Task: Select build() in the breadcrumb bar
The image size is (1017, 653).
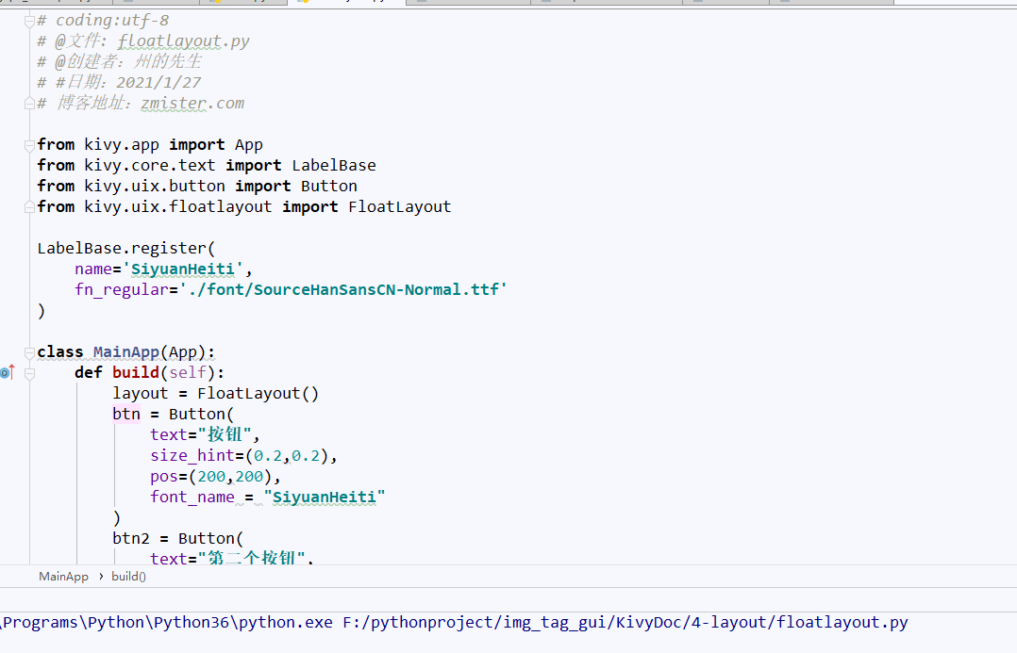Action: click(128, 577)
